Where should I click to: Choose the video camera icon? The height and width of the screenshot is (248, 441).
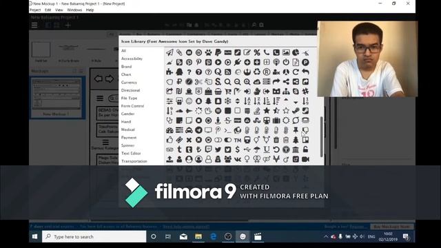click(305, 159)
